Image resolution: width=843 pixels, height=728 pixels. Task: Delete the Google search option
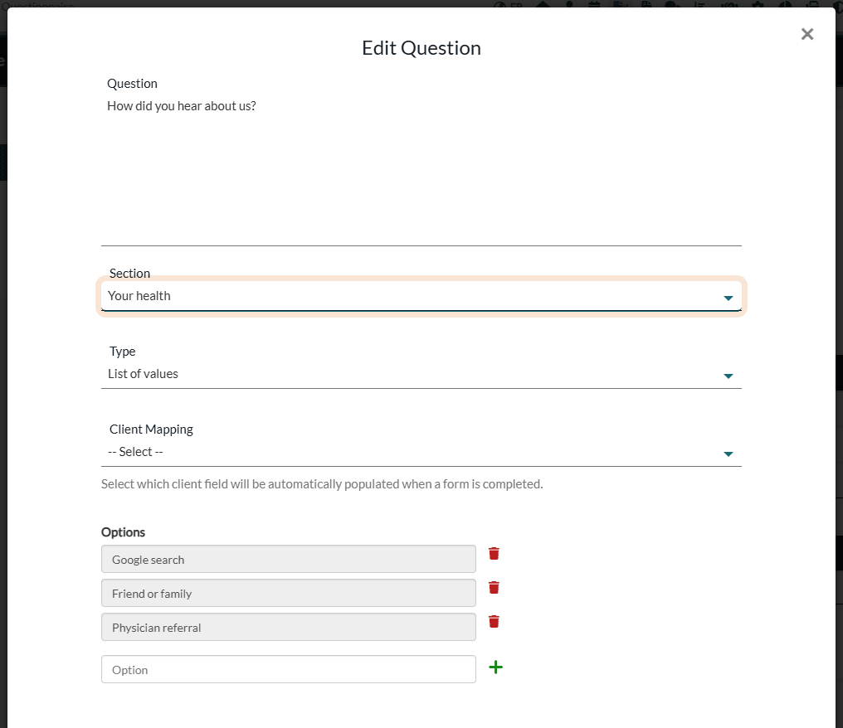494,553
